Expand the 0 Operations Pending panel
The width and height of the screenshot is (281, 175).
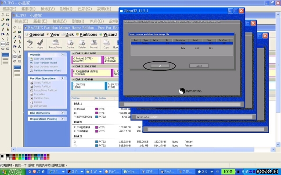click(x=63, y=119)
